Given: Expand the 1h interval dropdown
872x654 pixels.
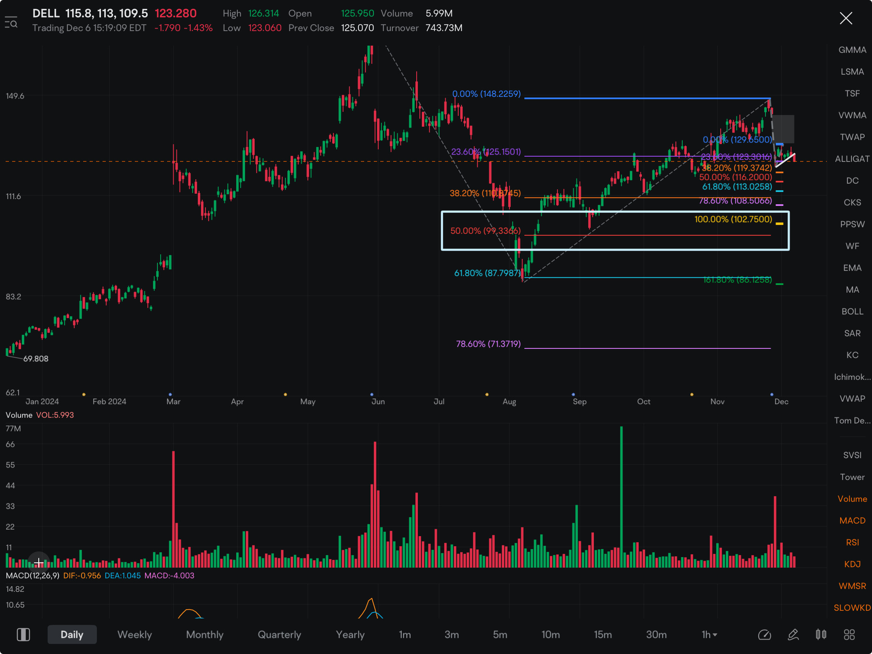Looking at the screenshot, I should (x=709, y=635).
